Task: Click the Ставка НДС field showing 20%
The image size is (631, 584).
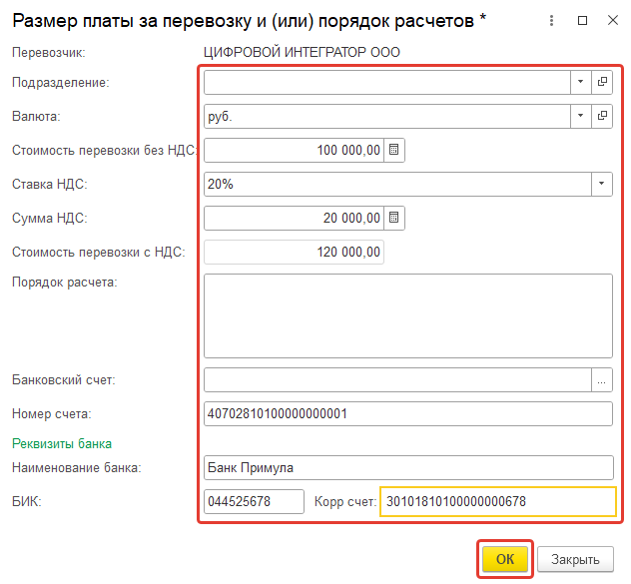Action: coord(397,184)
